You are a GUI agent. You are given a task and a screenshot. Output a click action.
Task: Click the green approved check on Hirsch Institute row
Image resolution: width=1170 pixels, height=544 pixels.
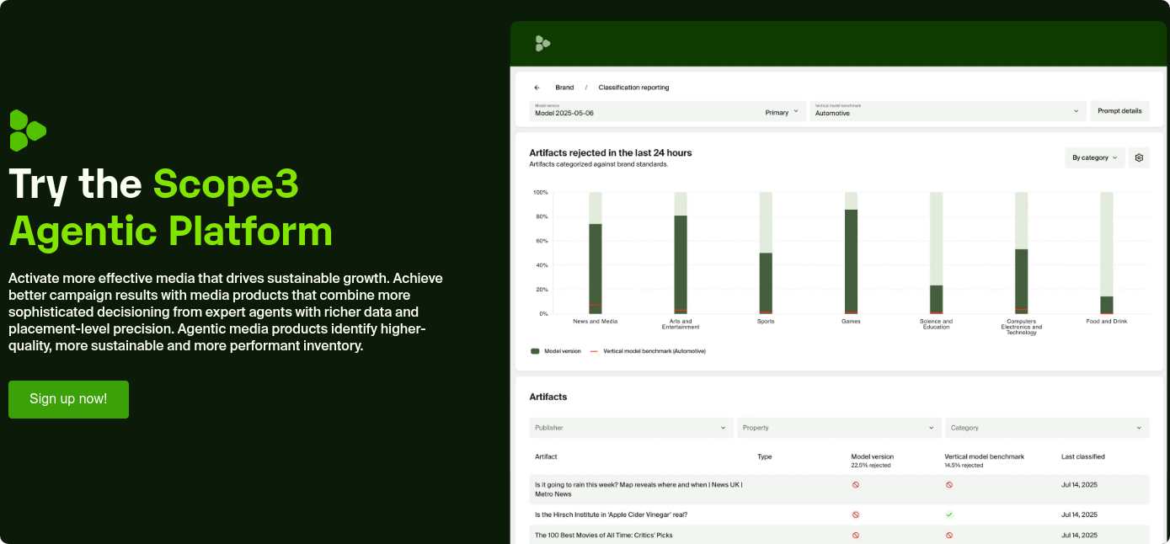pos(949,515)
